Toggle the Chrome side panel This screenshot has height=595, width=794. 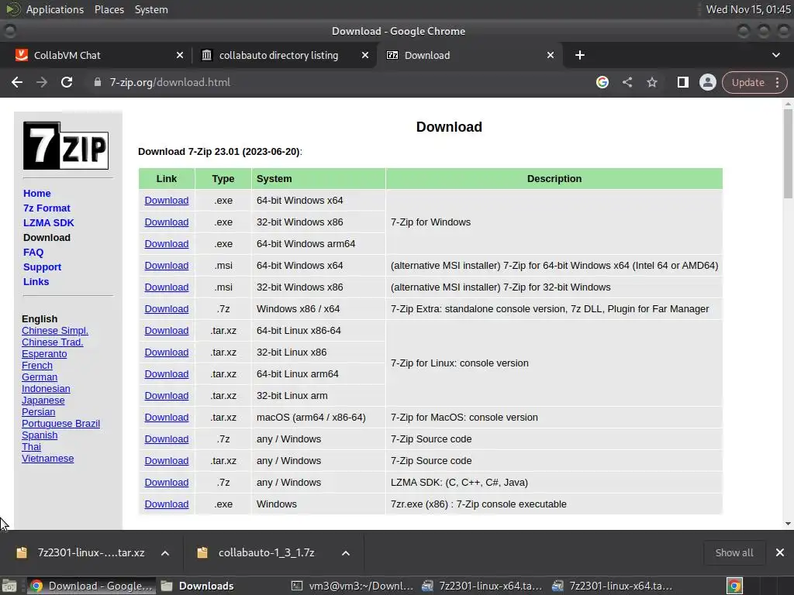682,82
